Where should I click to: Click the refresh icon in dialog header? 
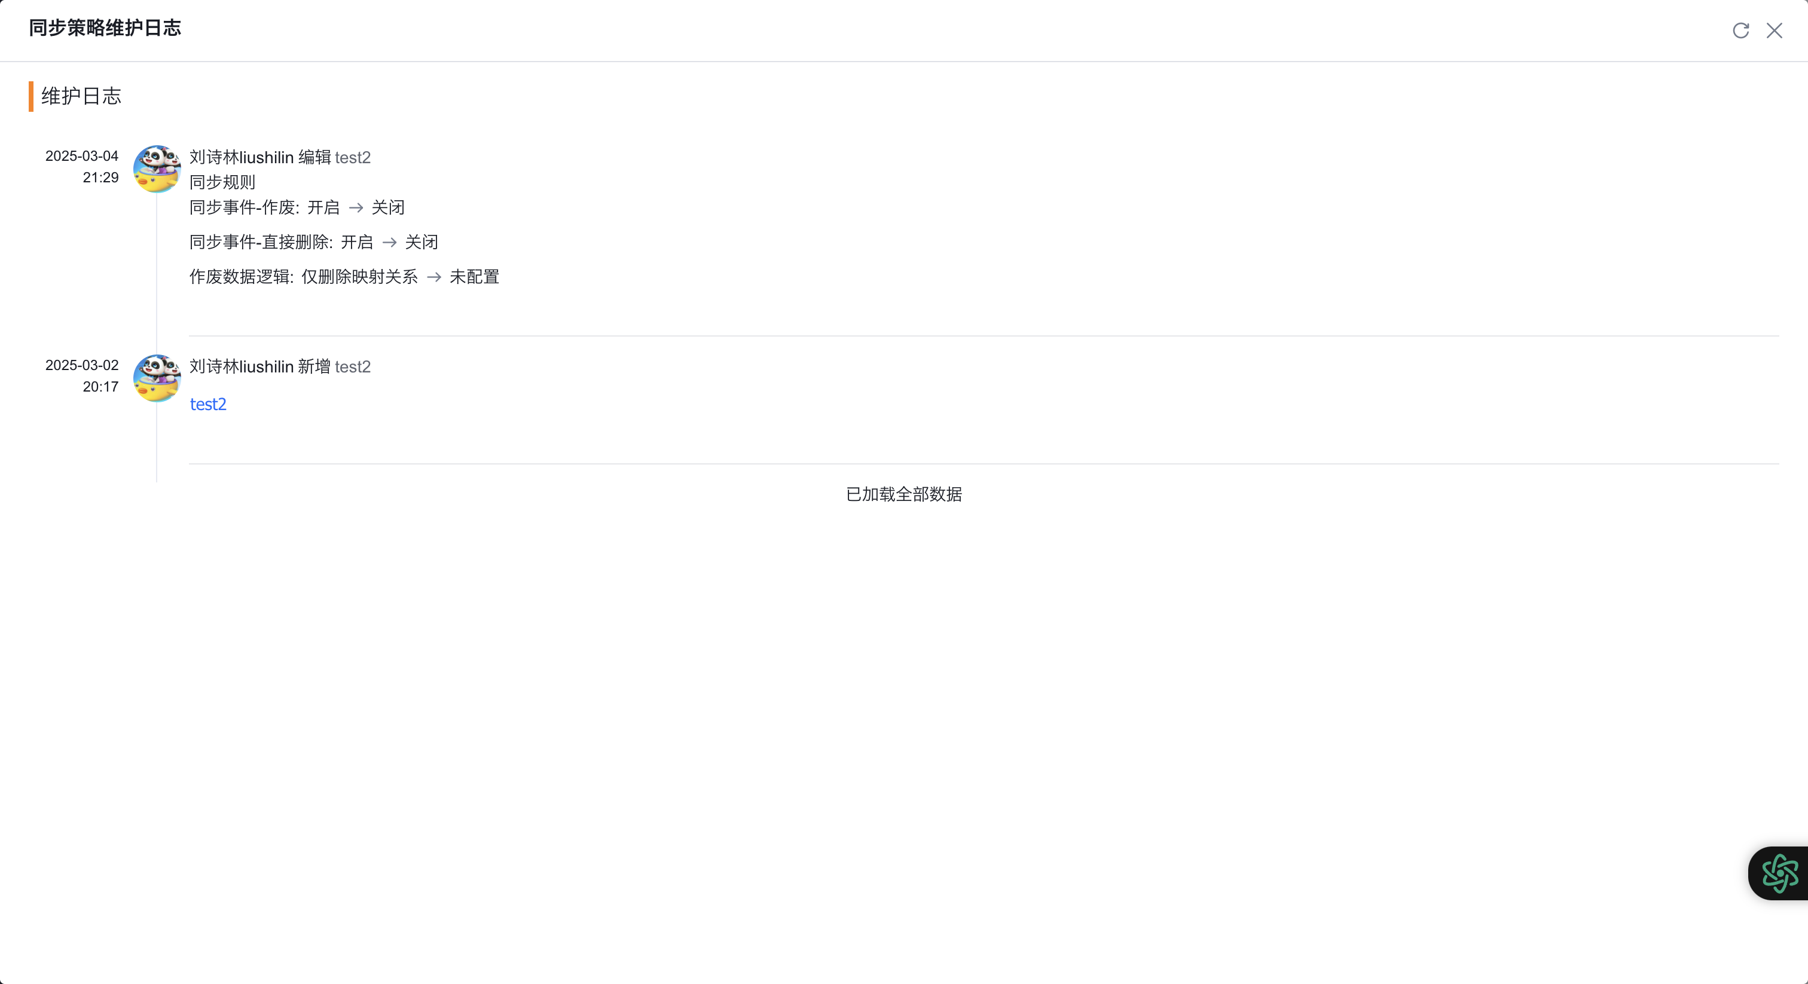pyautogui.click(x=1740, y=30)
